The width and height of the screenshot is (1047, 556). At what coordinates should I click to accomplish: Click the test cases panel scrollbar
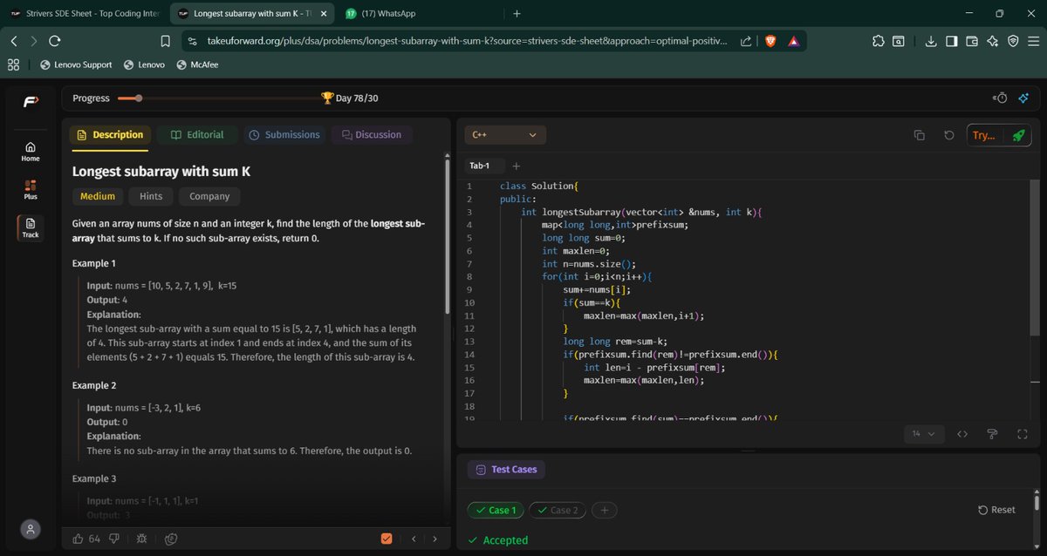[1037, 503]
